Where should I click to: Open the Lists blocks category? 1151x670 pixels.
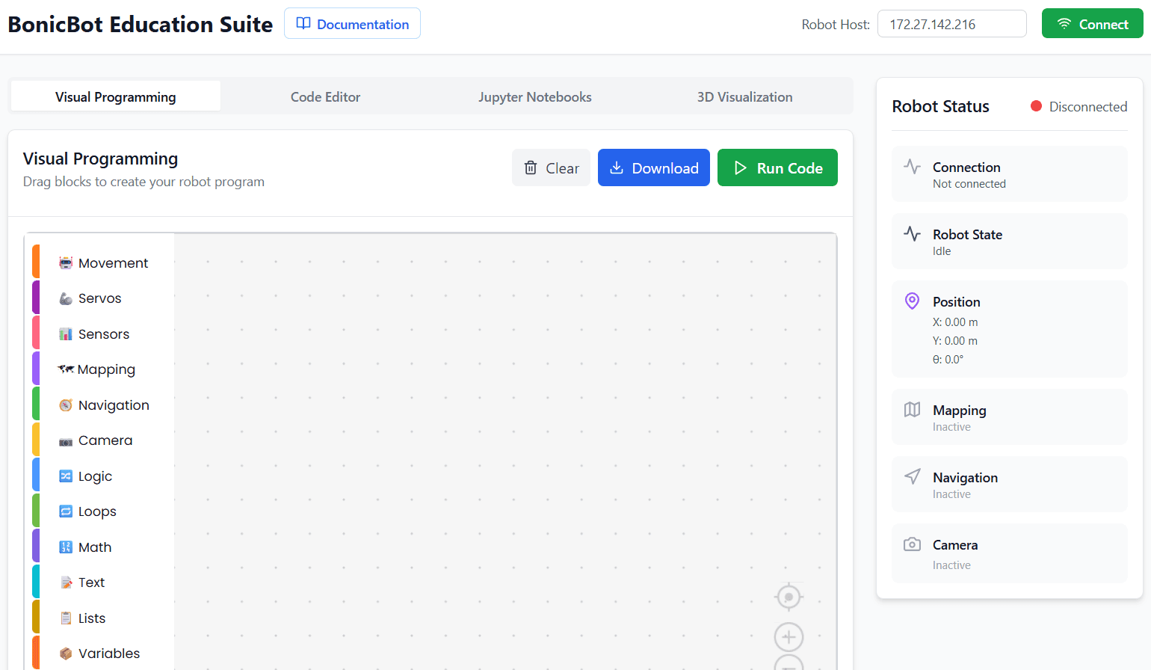click(x=92, y=618)
